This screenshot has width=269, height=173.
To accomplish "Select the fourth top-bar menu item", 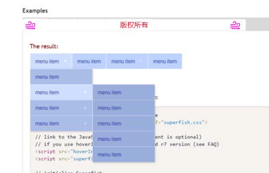I will pos(165,61).
